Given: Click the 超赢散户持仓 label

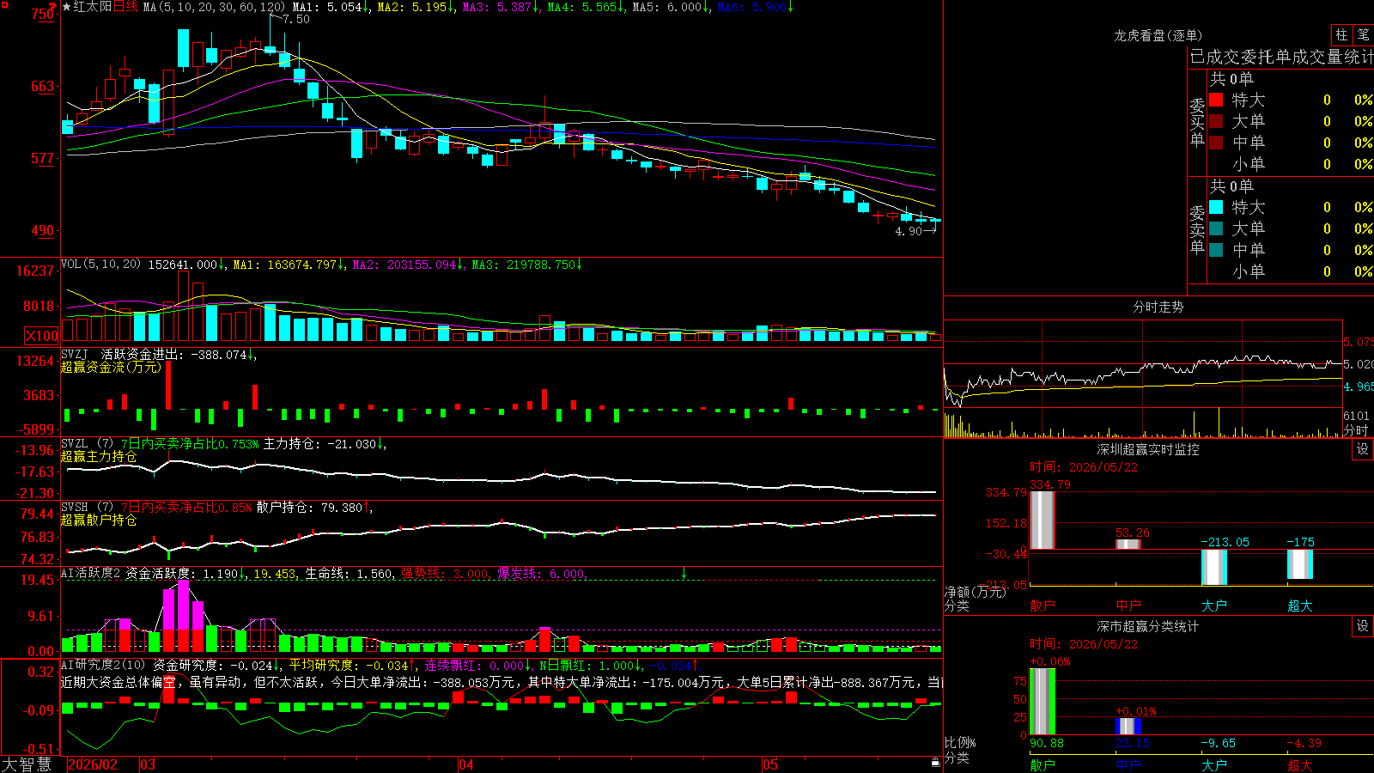Looking at the screenshot, I should [99, 520].
